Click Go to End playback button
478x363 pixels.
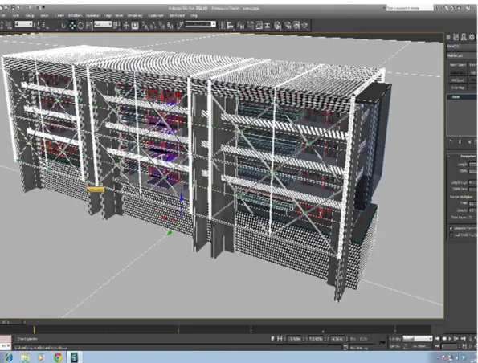464,339
